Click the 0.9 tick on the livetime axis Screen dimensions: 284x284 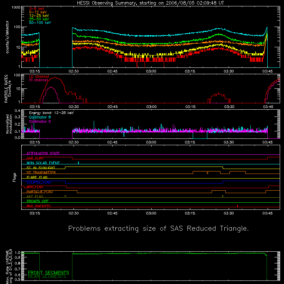tap(17, 258)
